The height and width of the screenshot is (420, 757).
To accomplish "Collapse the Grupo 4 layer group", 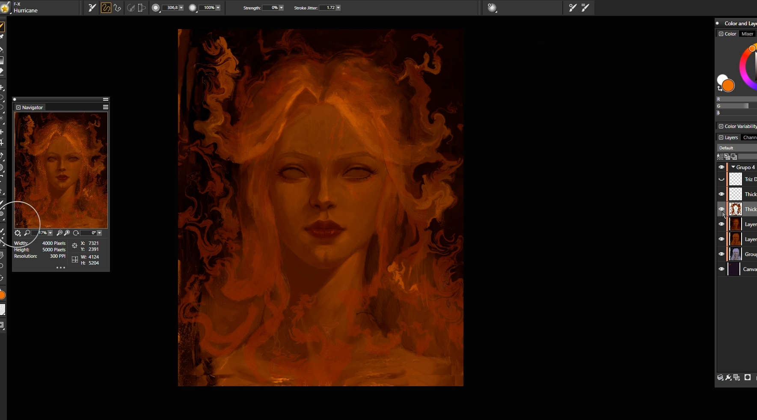I will click(x=733, y=167).
